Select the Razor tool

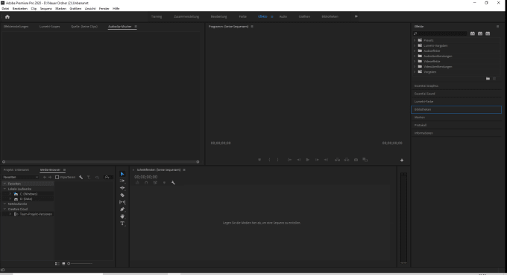(x=122, y=195)
